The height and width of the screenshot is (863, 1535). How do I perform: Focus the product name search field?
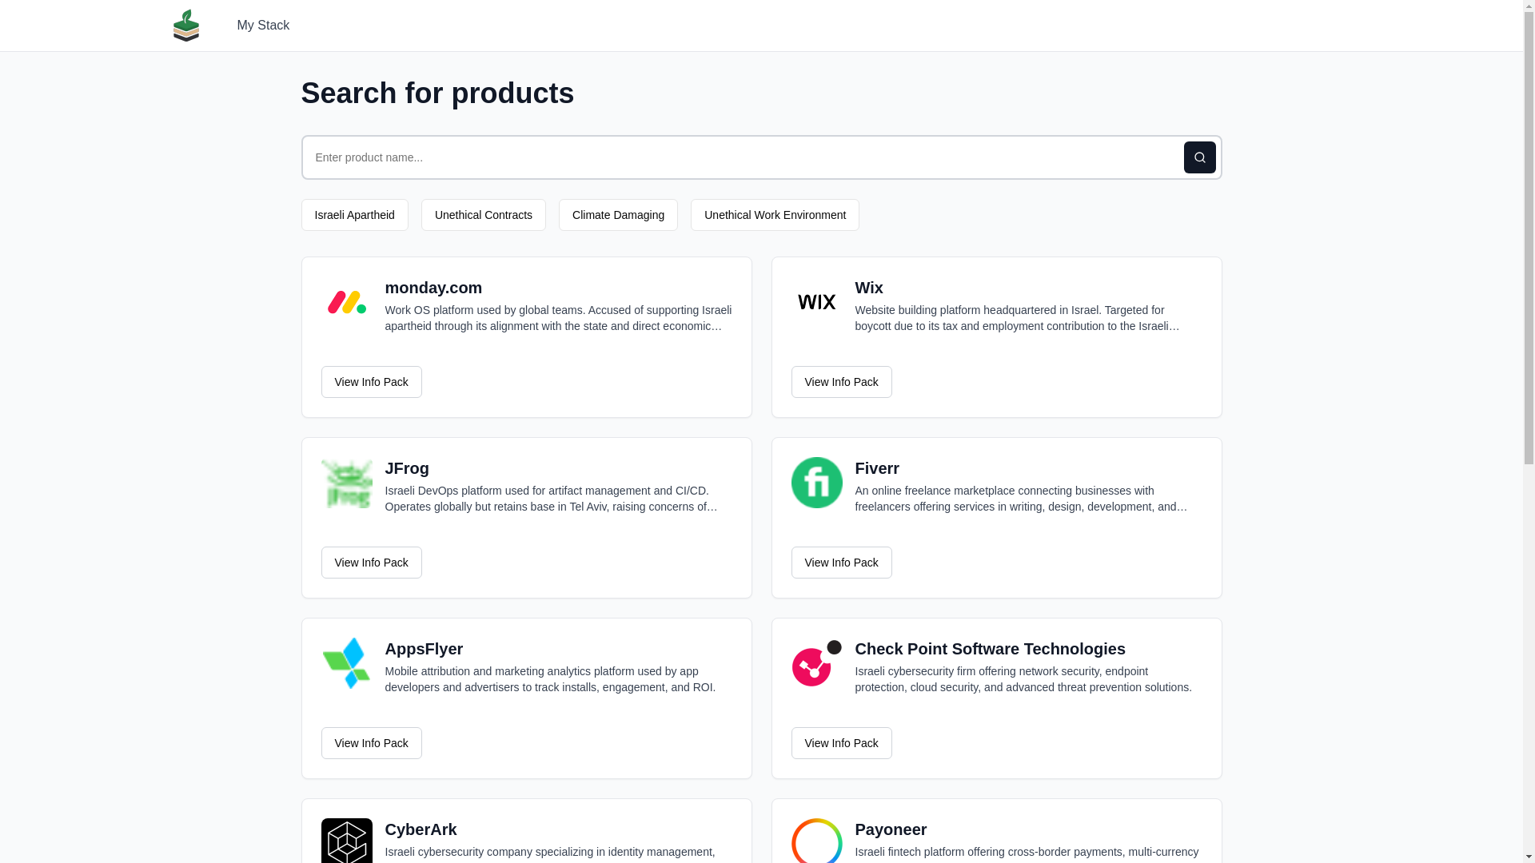point(742,157)
